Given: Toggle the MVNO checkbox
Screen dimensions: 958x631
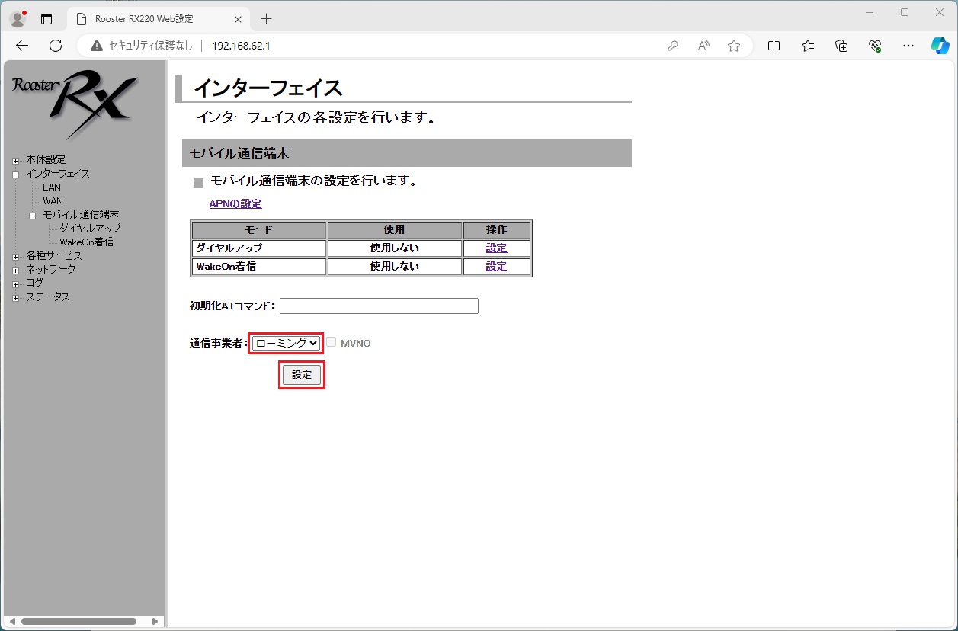Looking at the screenshot, I should click(x=332, y=343).
